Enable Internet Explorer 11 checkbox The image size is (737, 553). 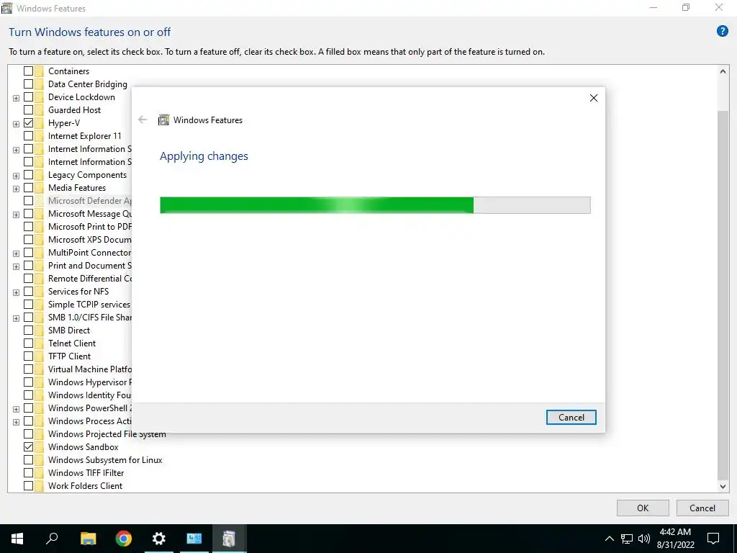(x=28, y=136)
